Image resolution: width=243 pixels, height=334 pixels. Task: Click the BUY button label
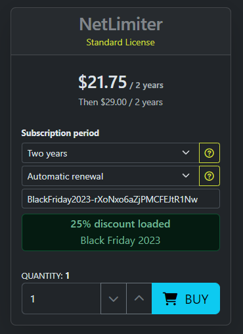pos(196,299)
